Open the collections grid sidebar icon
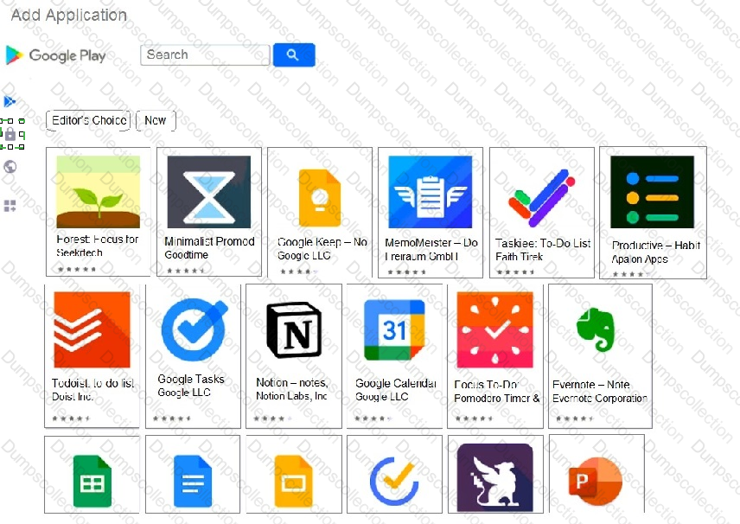 coord(10,206)
